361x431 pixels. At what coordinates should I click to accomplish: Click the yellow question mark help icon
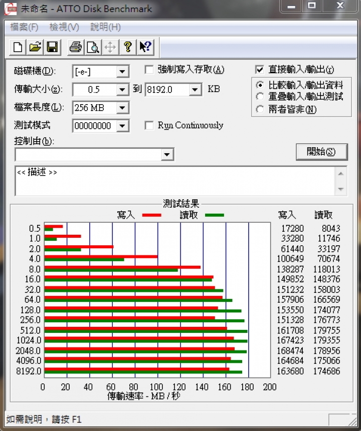127,47
